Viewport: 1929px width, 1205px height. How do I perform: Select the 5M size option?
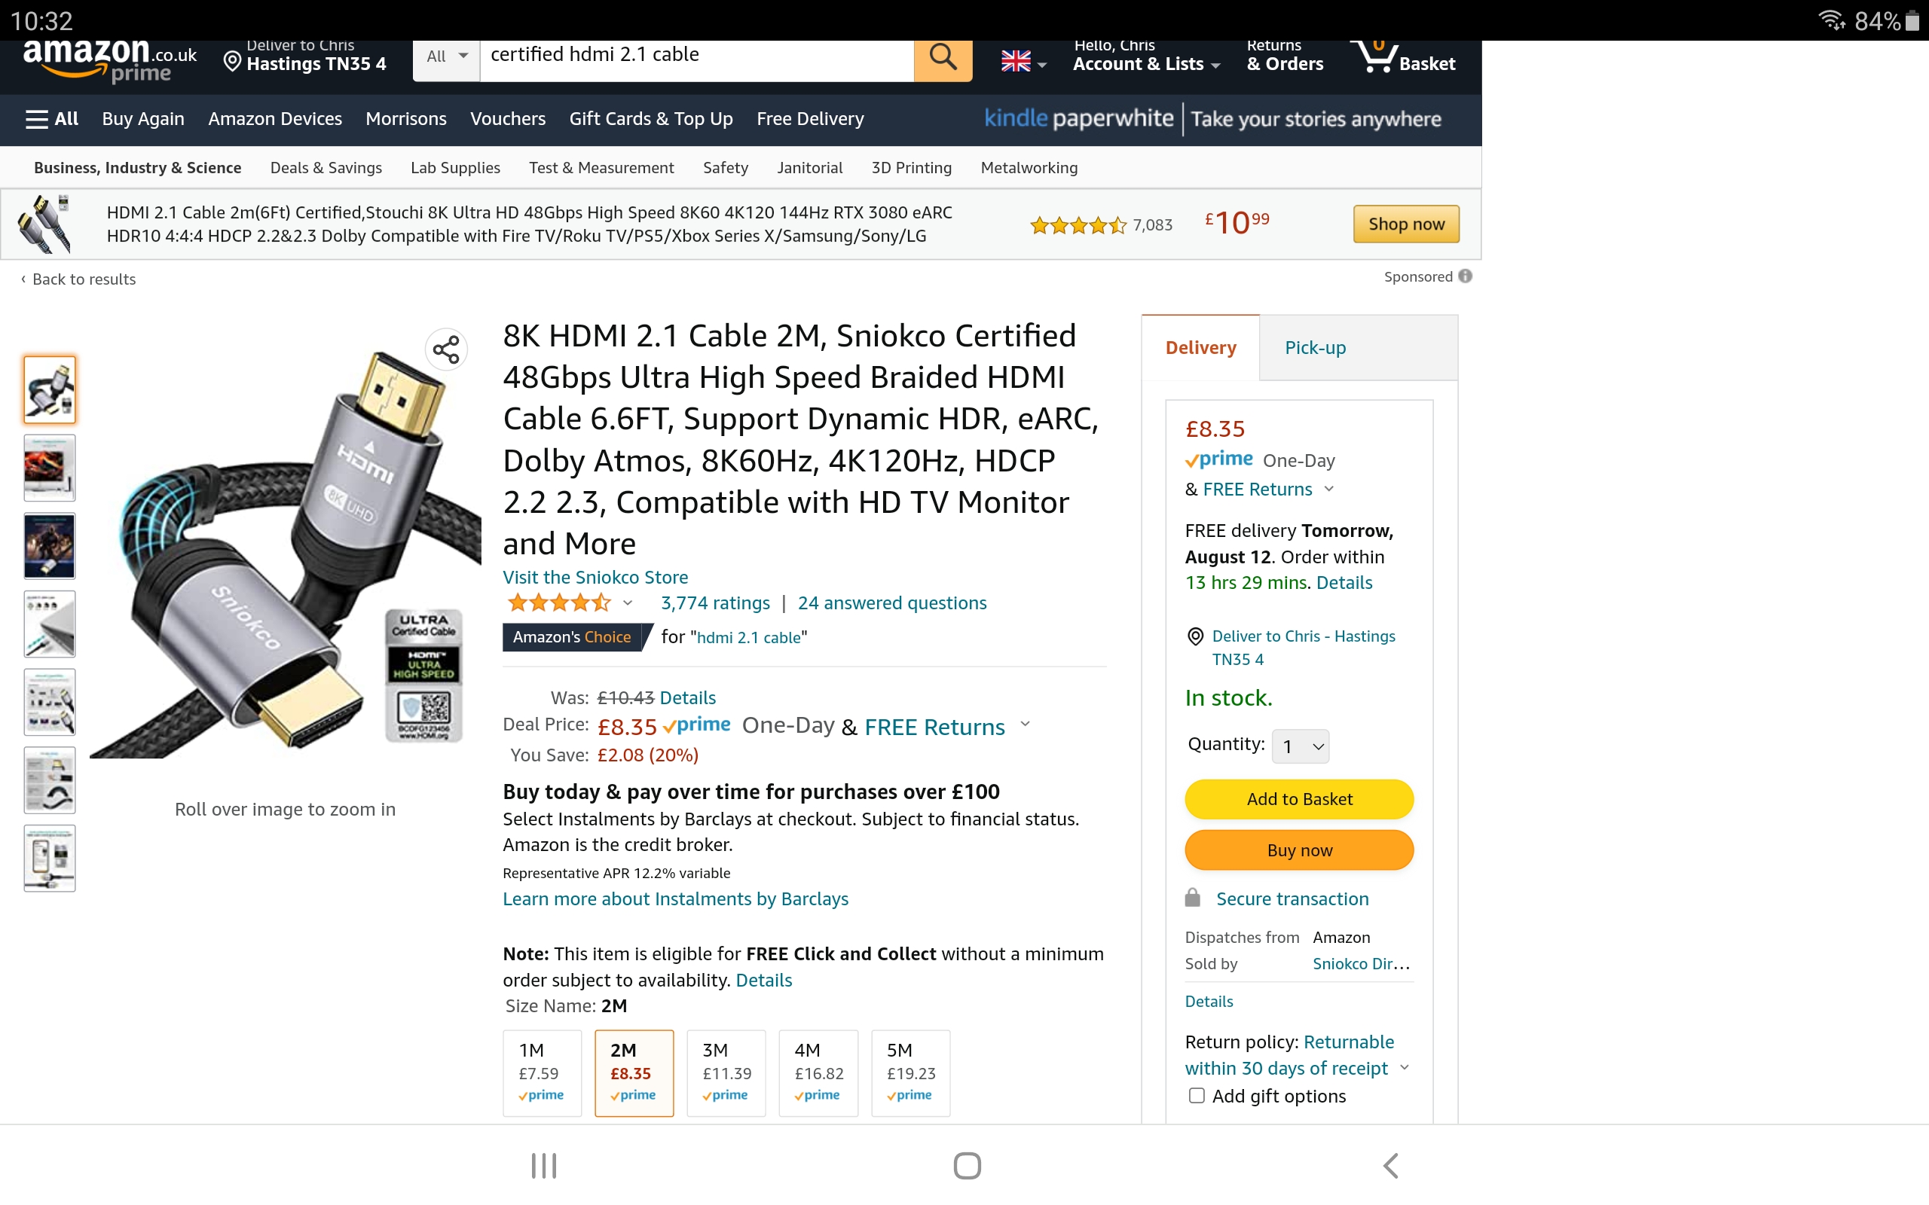(x=910, y=1072)
